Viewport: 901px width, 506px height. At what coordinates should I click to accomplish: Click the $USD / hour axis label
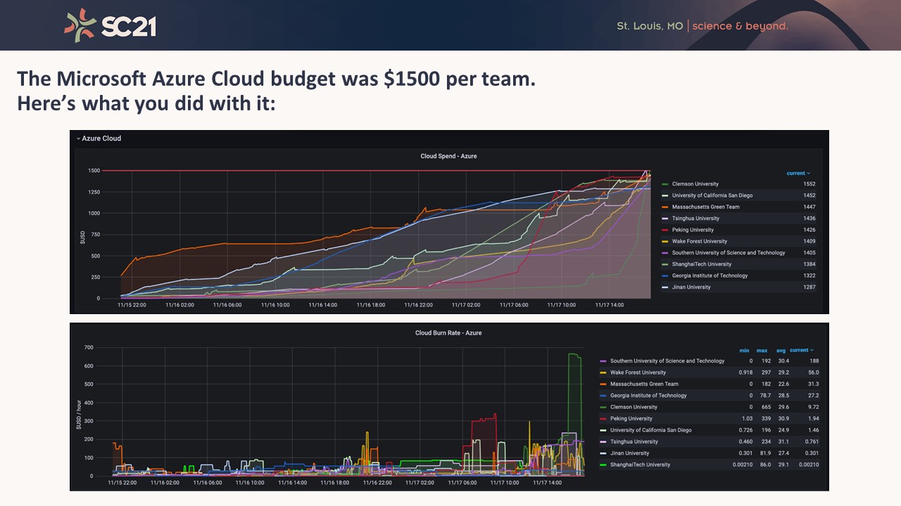(80, 414)
